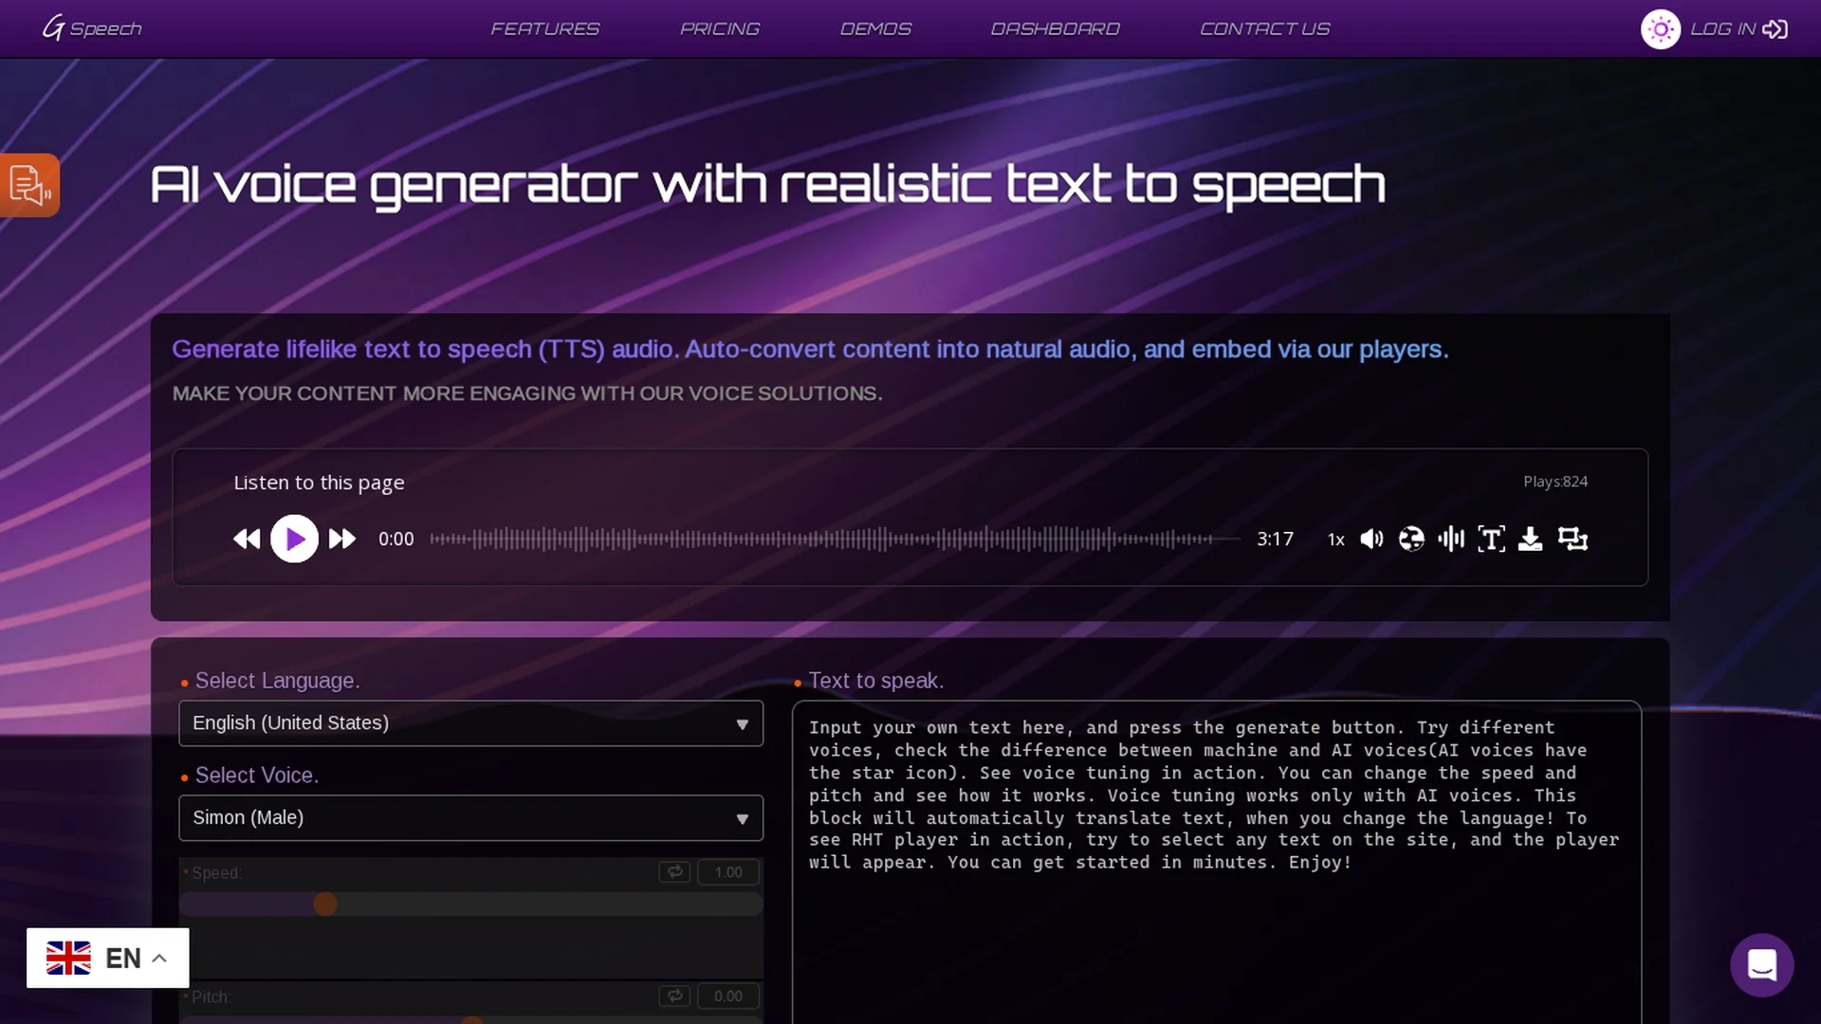Show the text panel icon in player
Viewport: 1821px width, 1024px height.
pos(1491,539)
